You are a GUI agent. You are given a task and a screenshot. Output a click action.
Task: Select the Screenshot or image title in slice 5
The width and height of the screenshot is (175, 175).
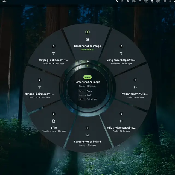tap(87, 142)
